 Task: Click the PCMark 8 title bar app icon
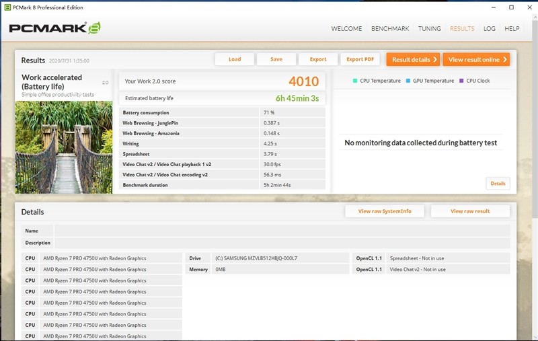click(7, 7)
